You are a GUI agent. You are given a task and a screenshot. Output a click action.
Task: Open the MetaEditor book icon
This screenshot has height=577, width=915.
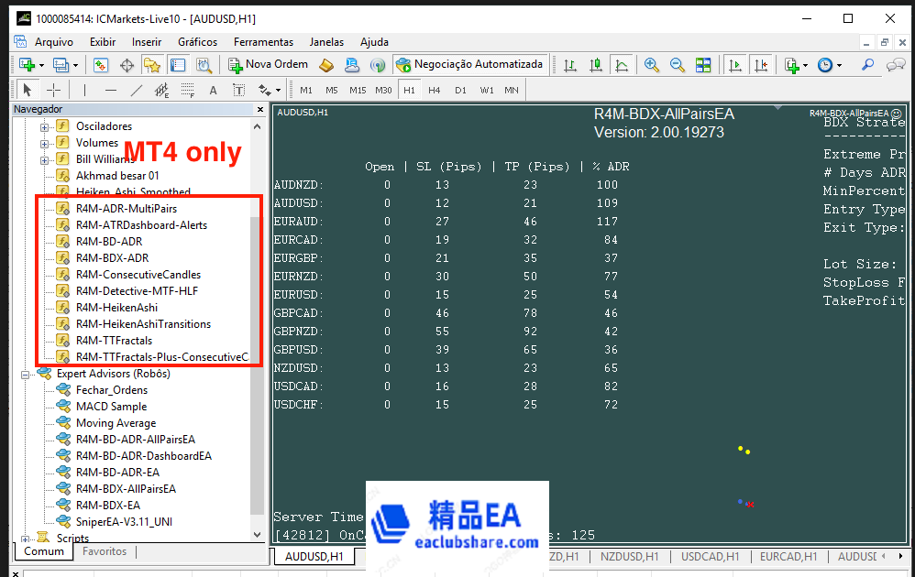326,65
